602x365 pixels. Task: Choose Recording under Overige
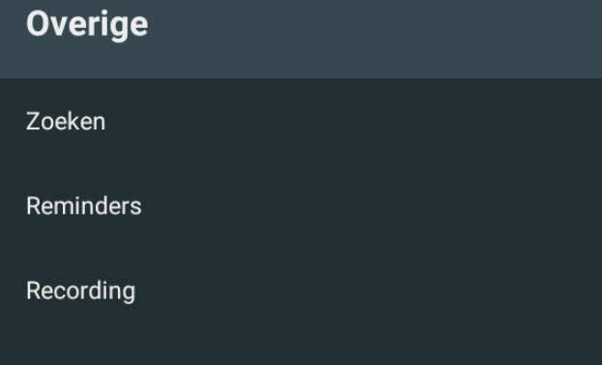coord(301,291)
